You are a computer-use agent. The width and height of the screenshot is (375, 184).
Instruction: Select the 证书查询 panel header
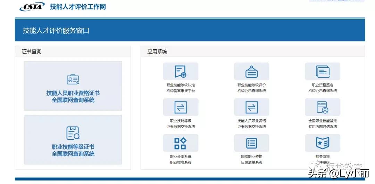click(x=73, y=51)
